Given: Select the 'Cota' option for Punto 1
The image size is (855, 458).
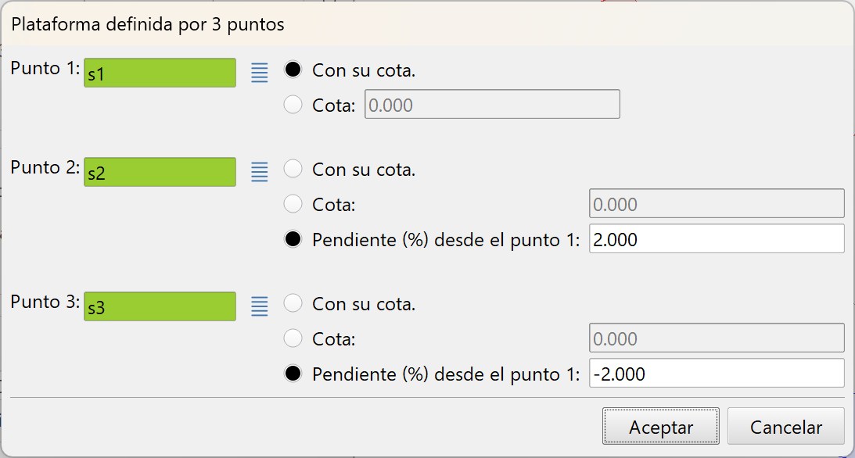Looking at the screenshot, I should pos(293,104).
